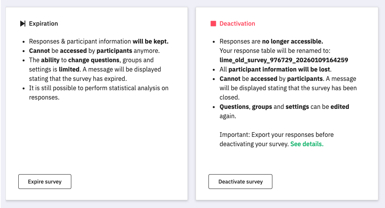Click the red Deactivation stop icon
The image size is (385, 208).
click(213, 24)
